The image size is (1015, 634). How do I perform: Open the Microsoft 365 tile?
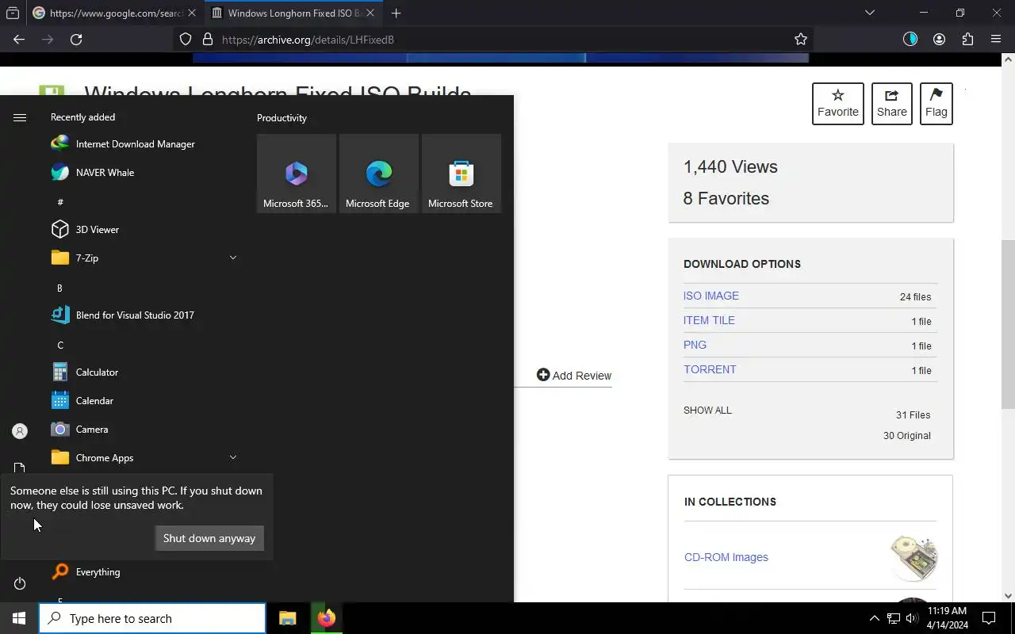tap(297, 173)
